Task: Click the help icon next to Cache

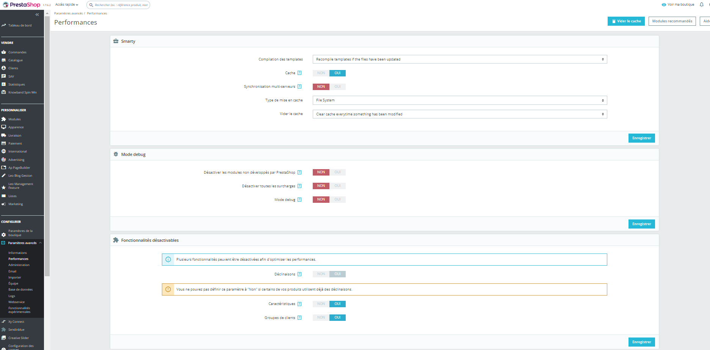Action: tap(299, 73)
